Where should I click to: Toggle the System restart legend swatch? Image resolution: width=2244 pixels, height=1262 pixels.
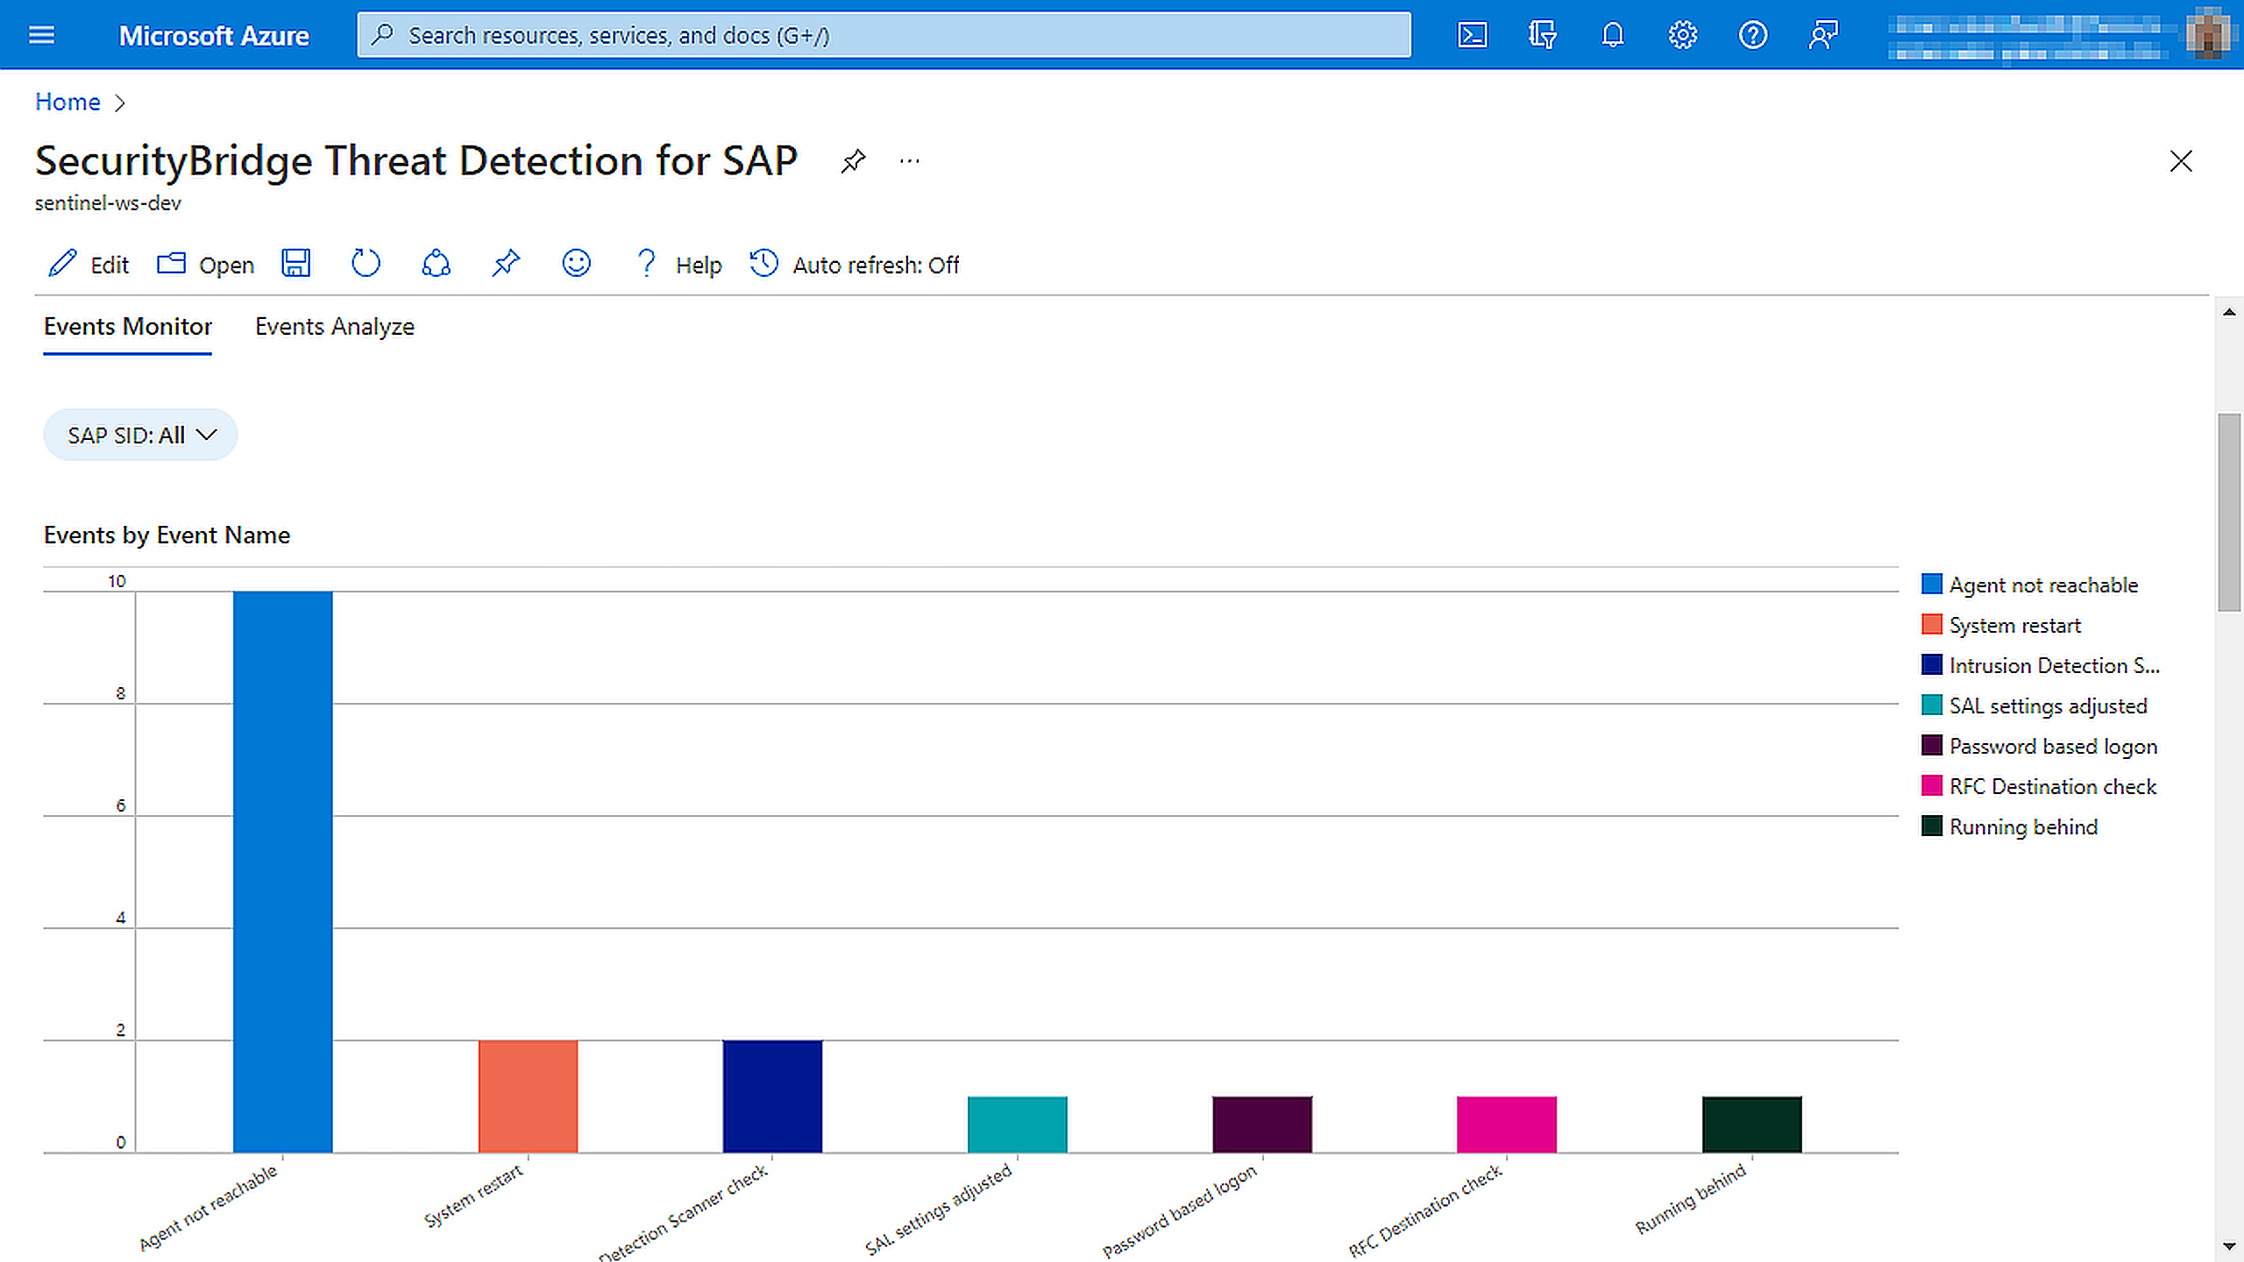tap(1931, 625)
